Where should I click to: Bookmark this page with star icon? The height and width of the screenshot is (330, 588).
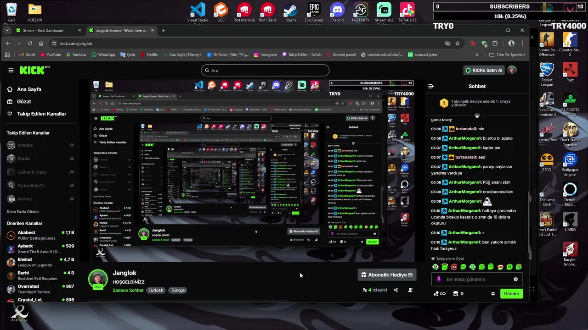[458, 43]
